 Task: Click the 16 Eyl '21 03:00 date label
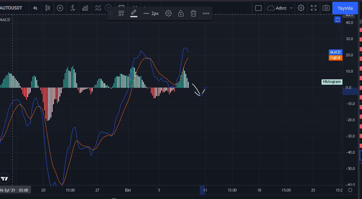tap(15, 190)
